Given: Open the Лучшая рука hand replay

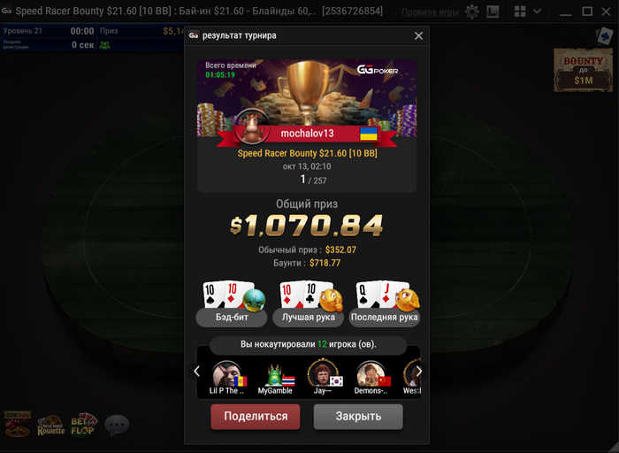Looking at the screenshot, I should tap(309, 303).
